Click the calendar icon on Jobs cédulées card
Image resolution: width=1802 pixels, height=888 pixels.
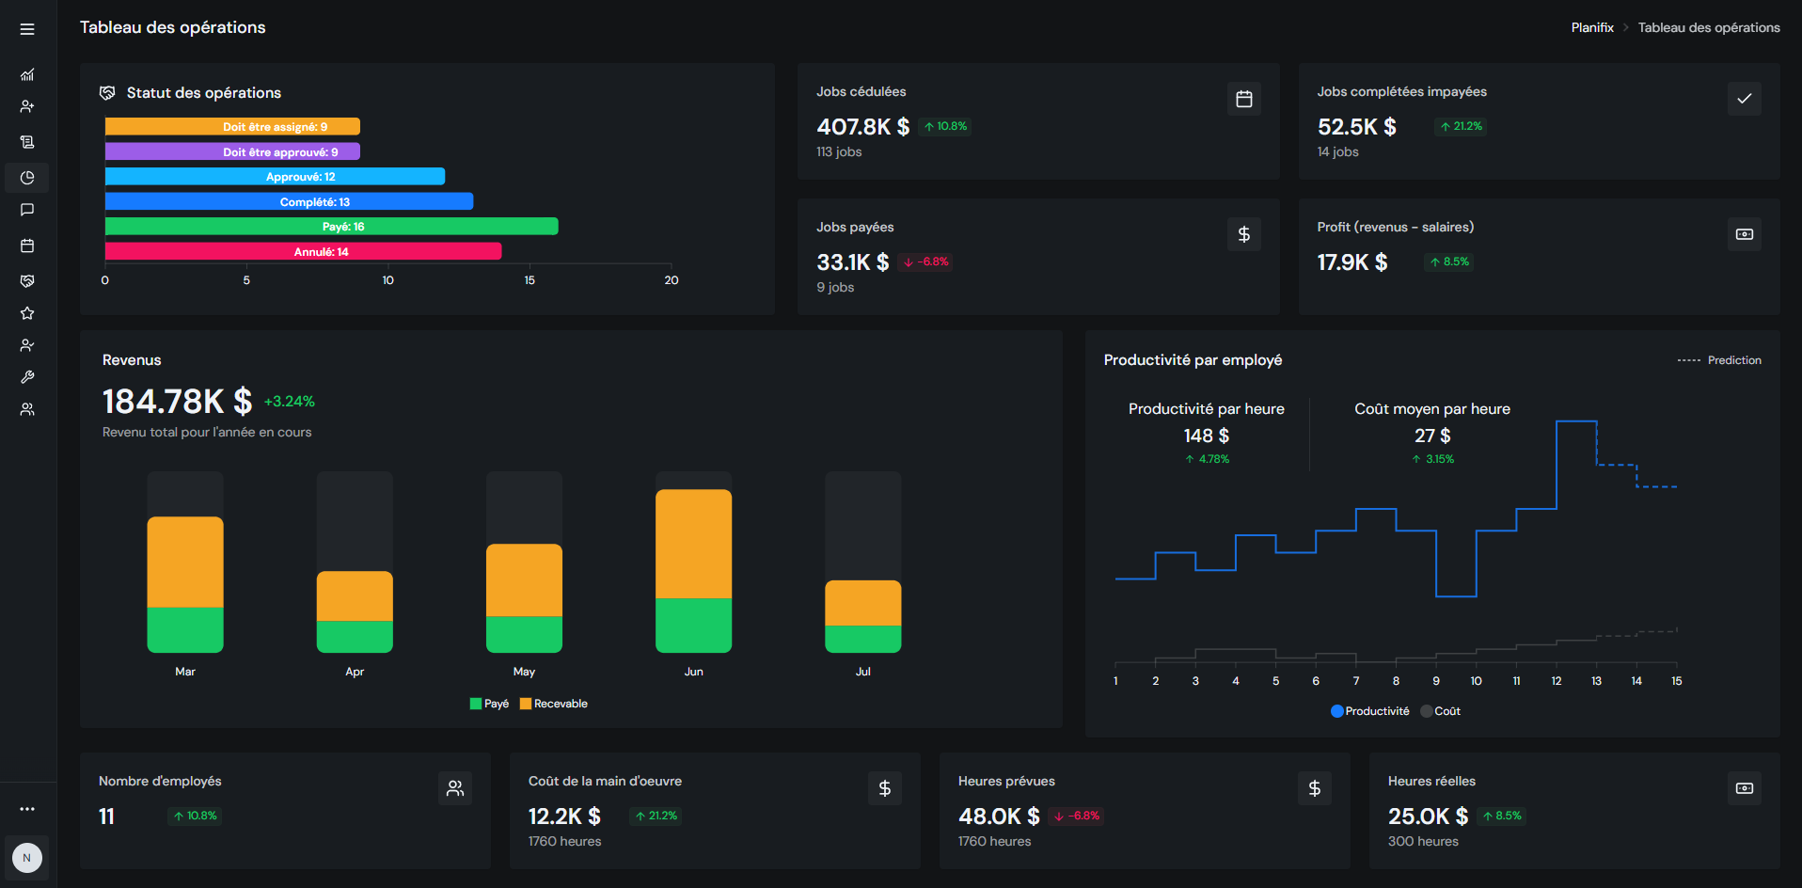click(x=1243, y=99)
